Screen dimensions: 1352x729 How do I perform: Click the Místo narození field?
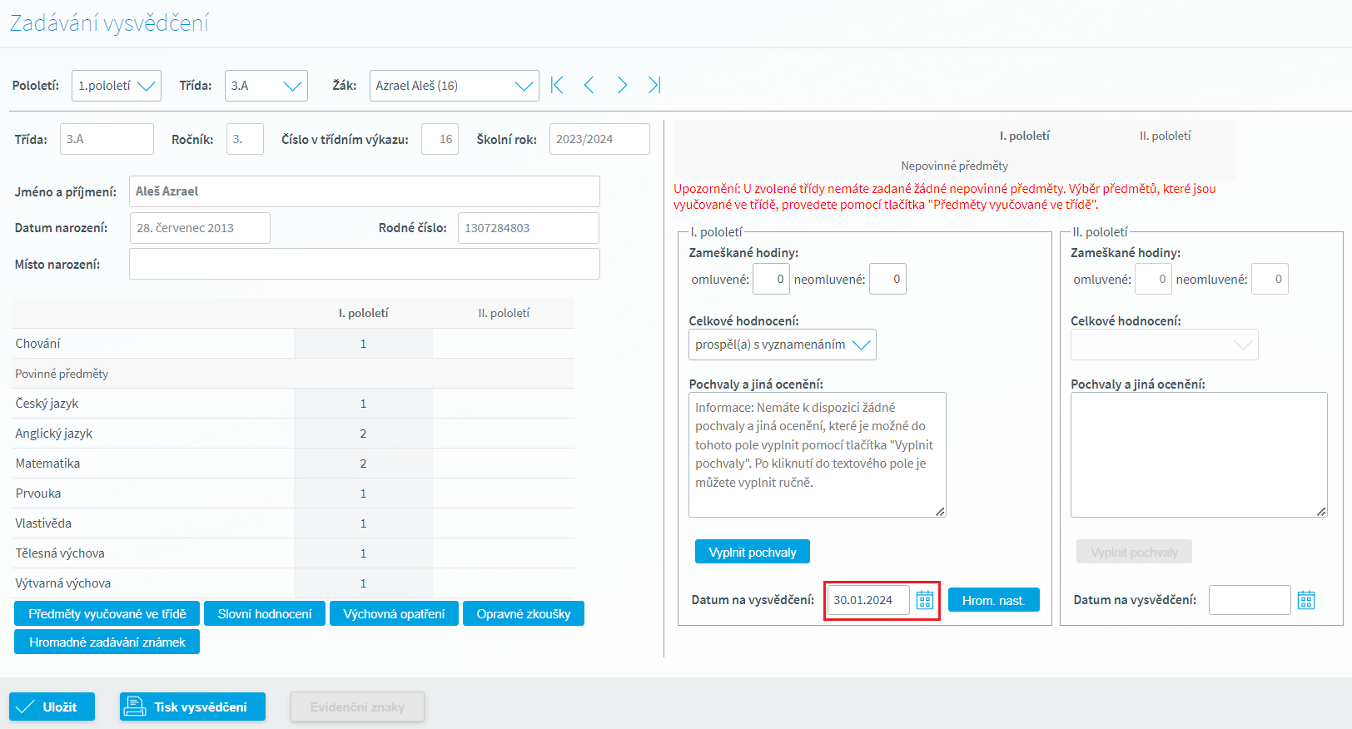click(365, 264)
